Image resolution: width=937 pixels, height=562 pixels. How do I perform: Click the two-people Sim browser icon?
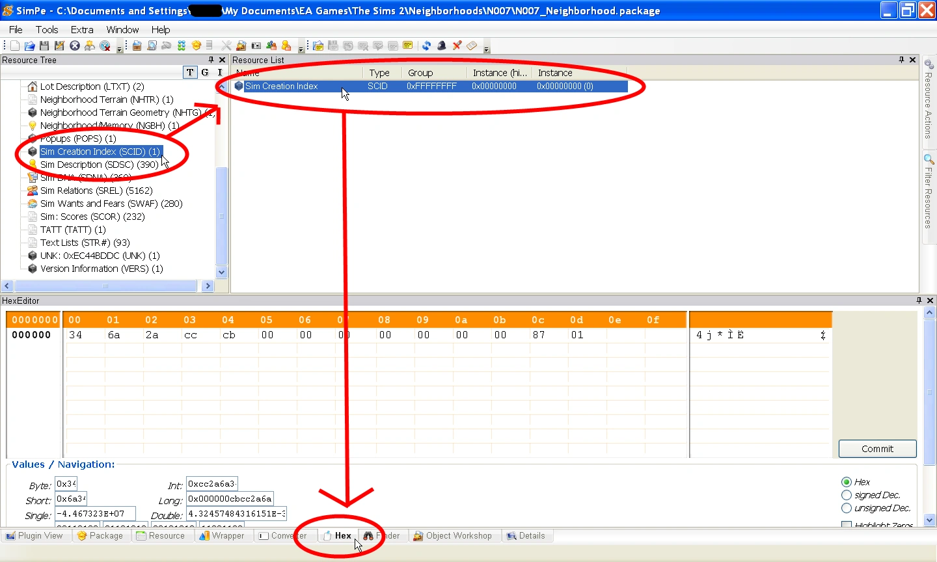point(271,46)
